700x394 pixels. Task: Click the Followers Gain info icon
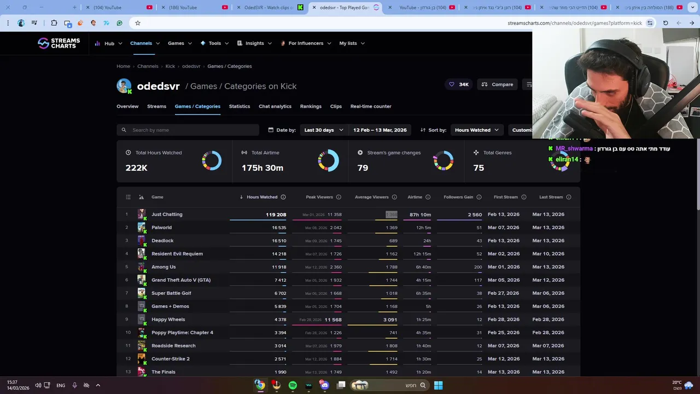[479, 197]
